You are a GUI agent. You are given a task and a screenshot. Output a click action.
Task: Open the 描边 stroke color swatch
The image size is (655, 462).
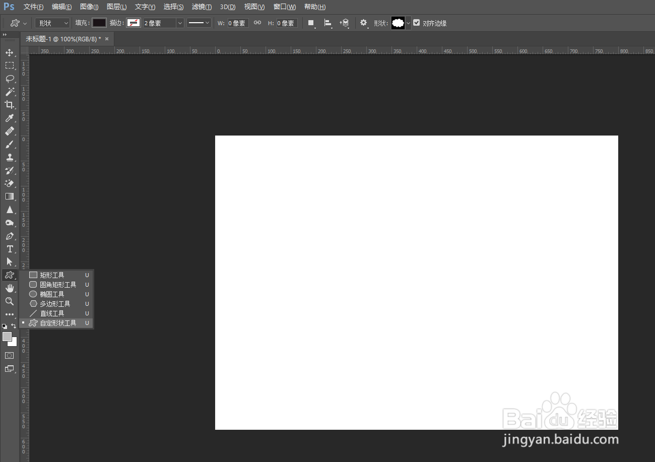[x=134, y=23]
